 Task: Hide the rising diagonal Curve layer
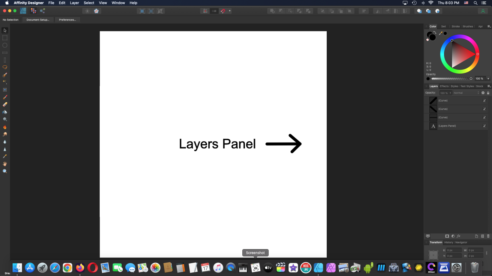point(484,101)
